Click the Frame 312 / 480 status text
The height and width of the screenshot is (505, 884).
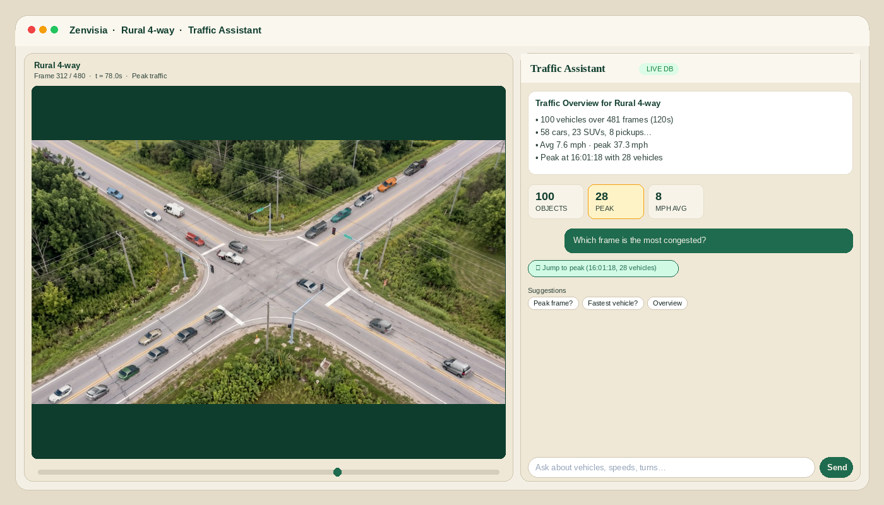coord(59,76)
